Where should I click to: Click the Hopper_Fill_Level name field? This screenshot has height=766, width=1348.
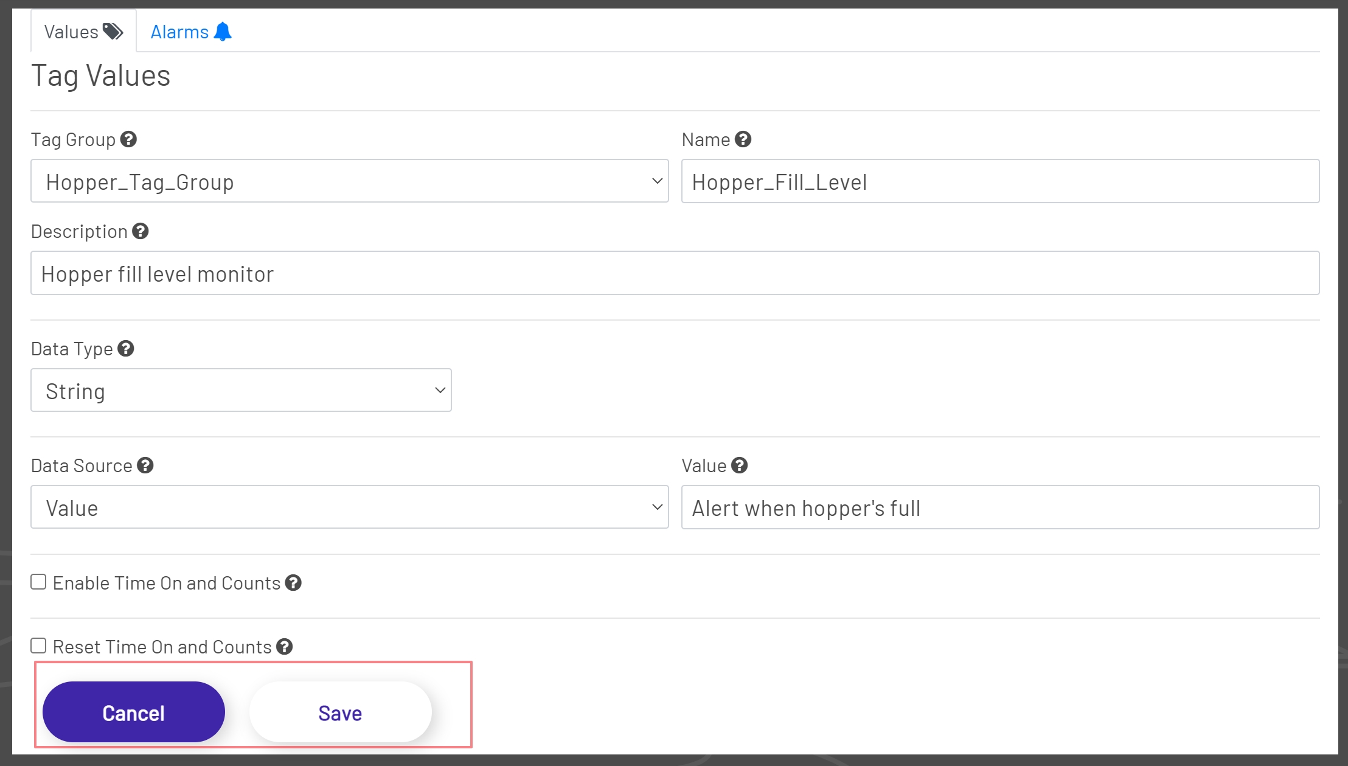(x=999, y=181)
